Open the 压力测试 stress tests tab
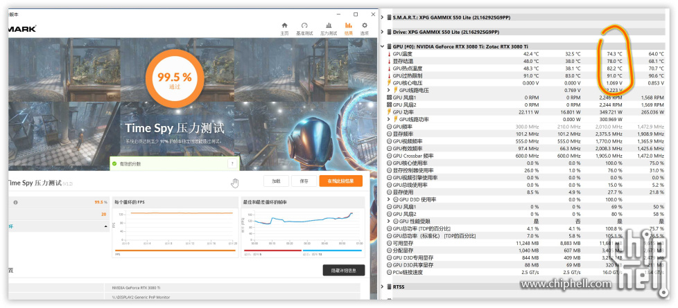The height and width of the screenshot is (308, 678). pos(329,28)
